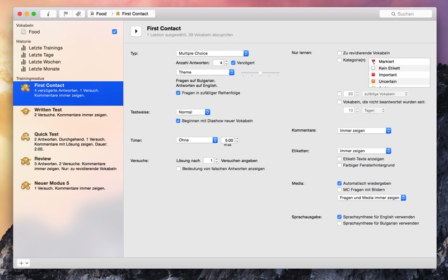448x280 pixels.
Task: Click the Markiert flag icon in list
Action: click(x=374, y=62)
